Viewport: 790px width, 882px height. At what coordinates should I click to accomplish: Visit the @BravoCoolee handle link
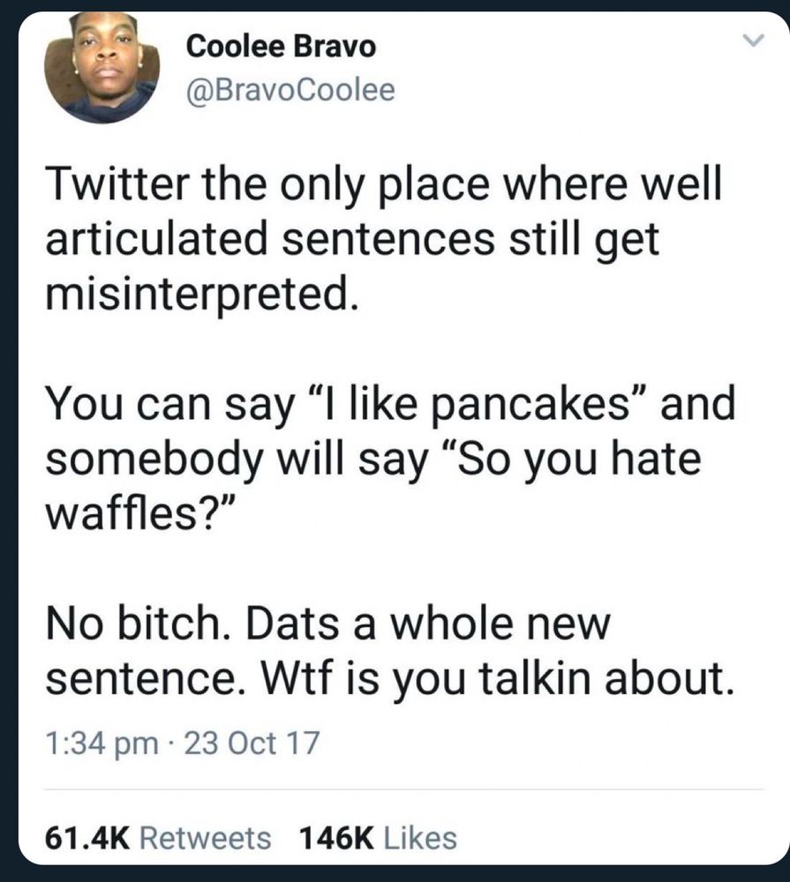click(290, 89)
